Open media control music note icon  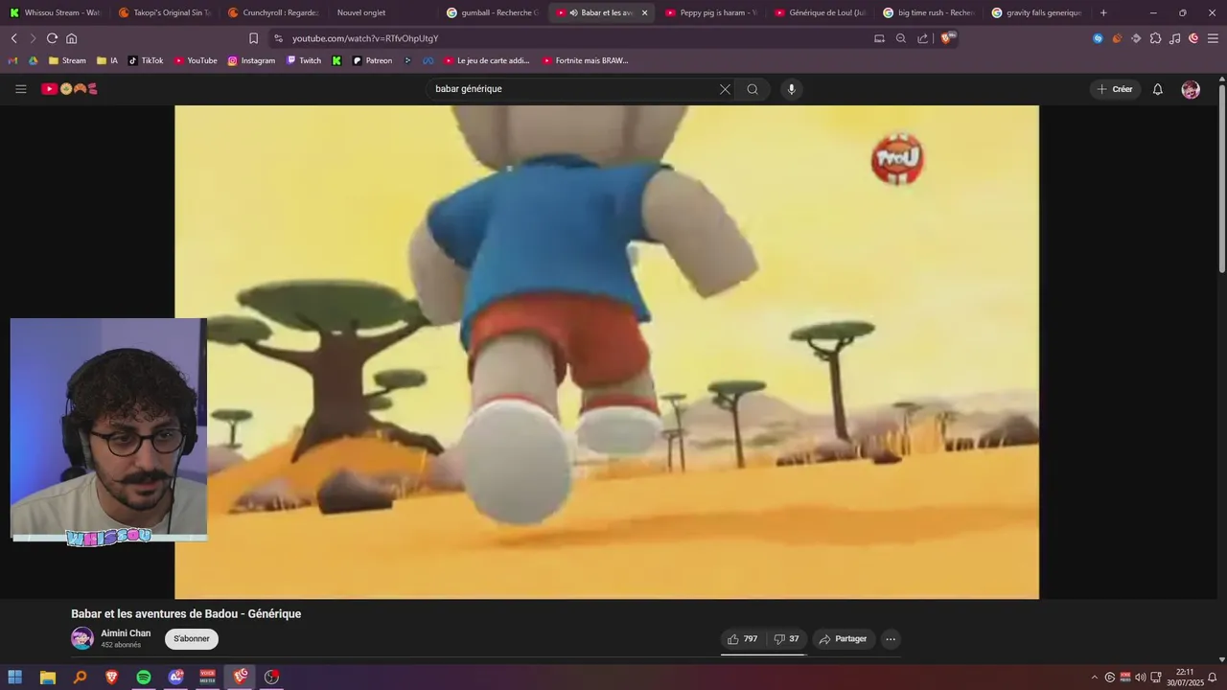pos(1174,38)
